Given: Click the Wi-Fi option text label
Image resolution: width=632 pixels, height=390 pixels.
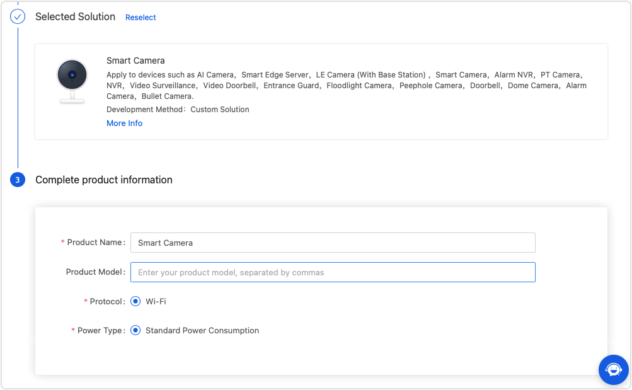Looking at the screenshot, I should point(156,302).
